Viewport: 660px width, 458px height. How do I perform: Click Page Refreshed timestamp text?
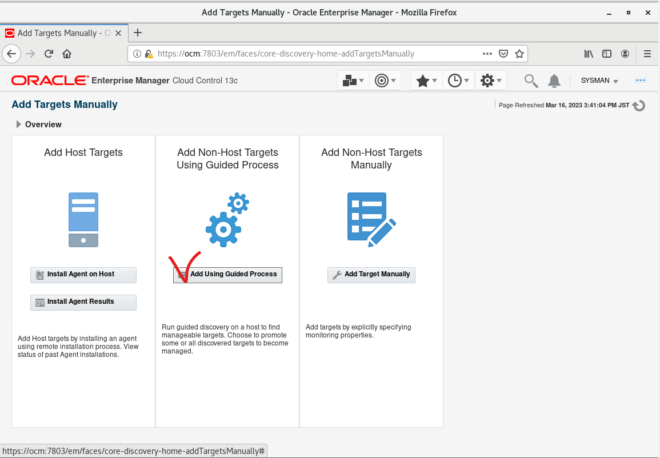pyautogui.click(x=564, y=105)
